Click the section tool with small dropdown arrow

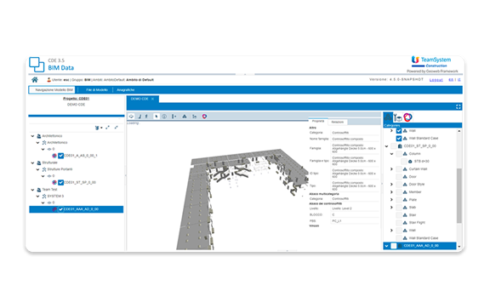point(174,117)
